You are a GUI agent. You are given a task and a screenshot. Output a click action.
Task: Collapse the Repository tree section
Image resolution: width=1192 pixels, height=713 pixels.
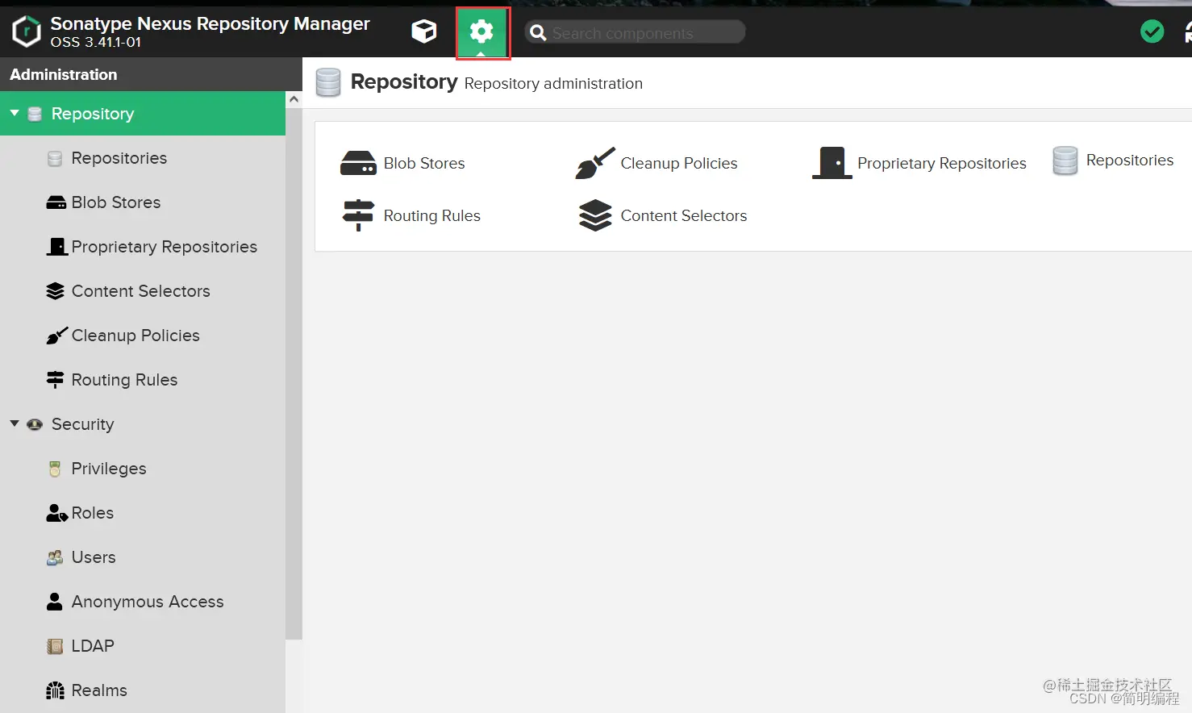pos(15,113)
